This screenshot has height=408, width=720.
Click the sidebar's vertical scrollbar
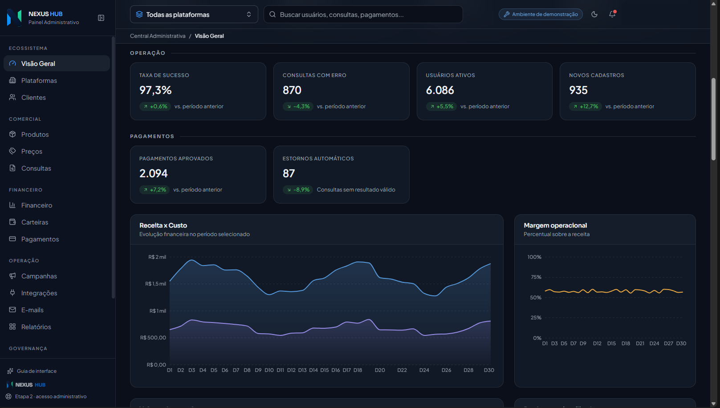tap(113, 167)
